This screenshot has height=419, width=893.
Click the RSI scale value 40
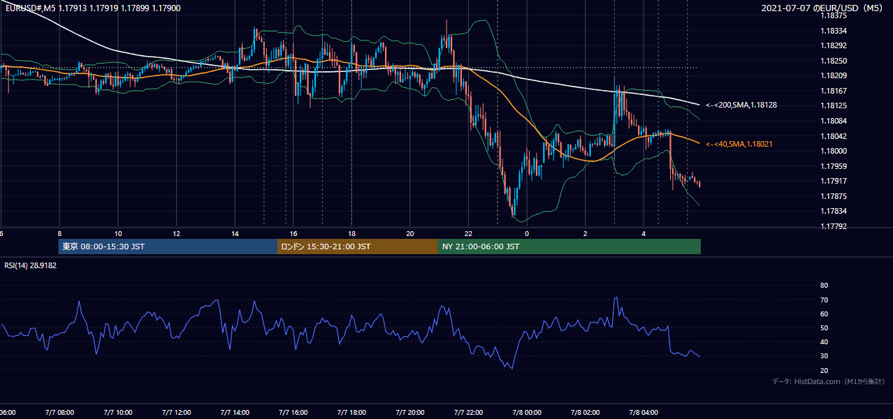824,341
